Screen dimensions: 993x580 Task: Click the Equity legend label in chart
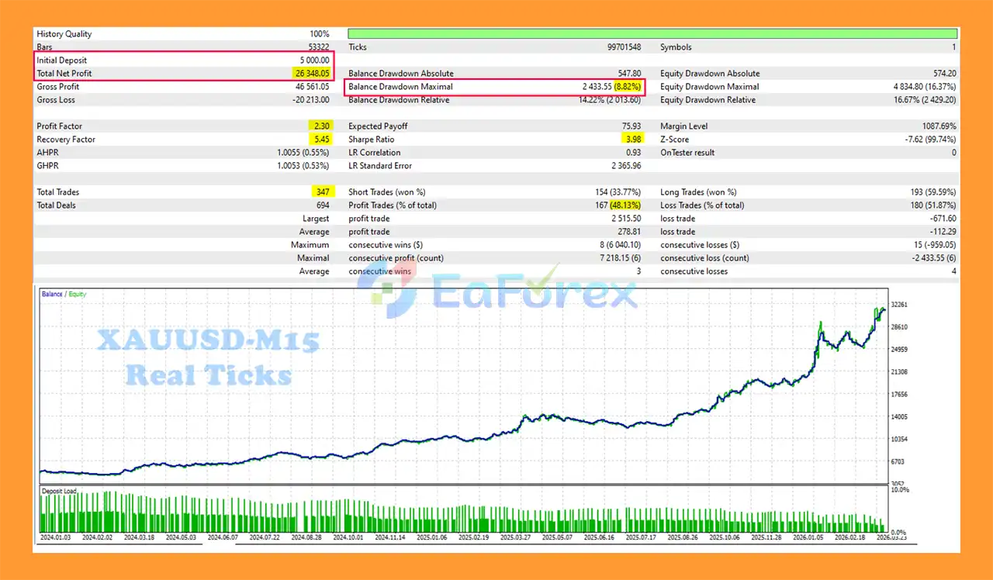(x=76, y=295)
